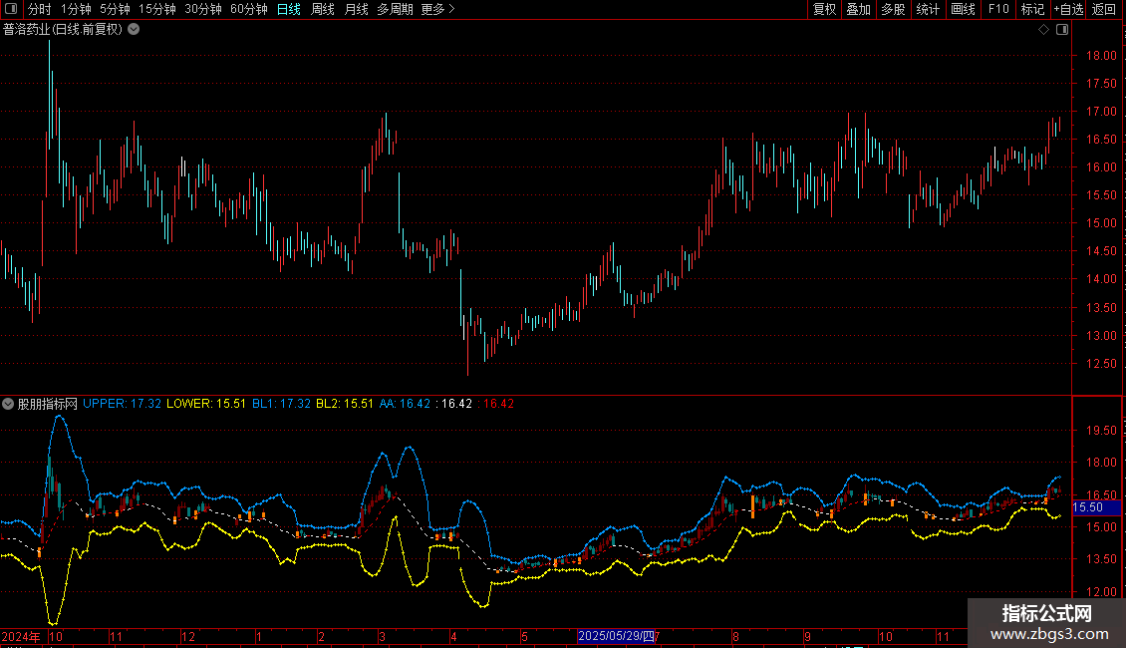This screenshot has width=1126, height=648.
Task: Activate the 画线 drawing tools
Action: [963, 9]
